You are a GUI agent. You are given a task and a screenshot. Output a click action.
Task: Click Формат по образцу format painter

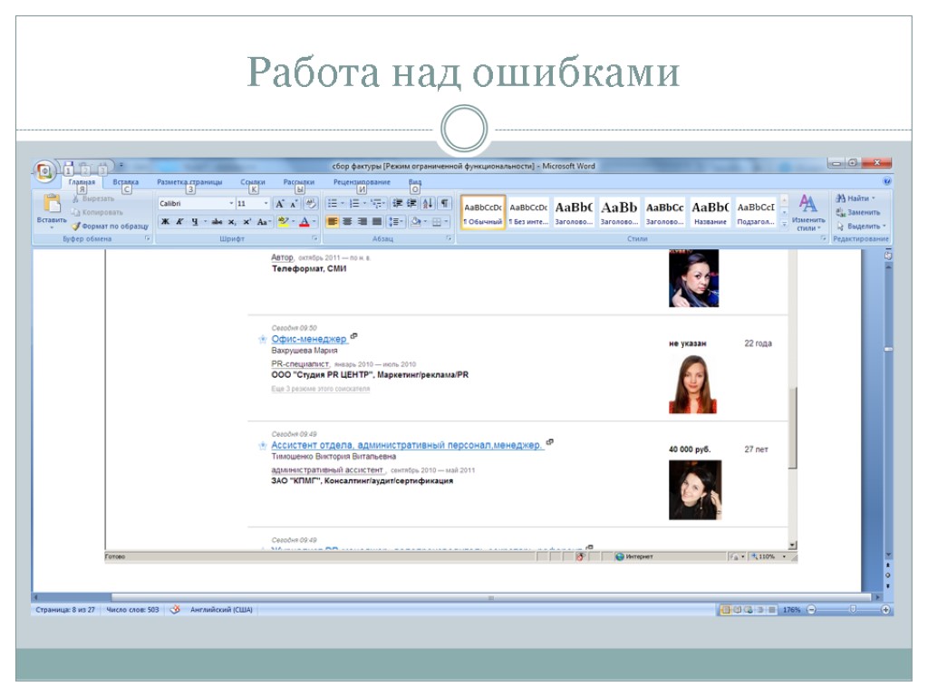[x=110, y=226]
